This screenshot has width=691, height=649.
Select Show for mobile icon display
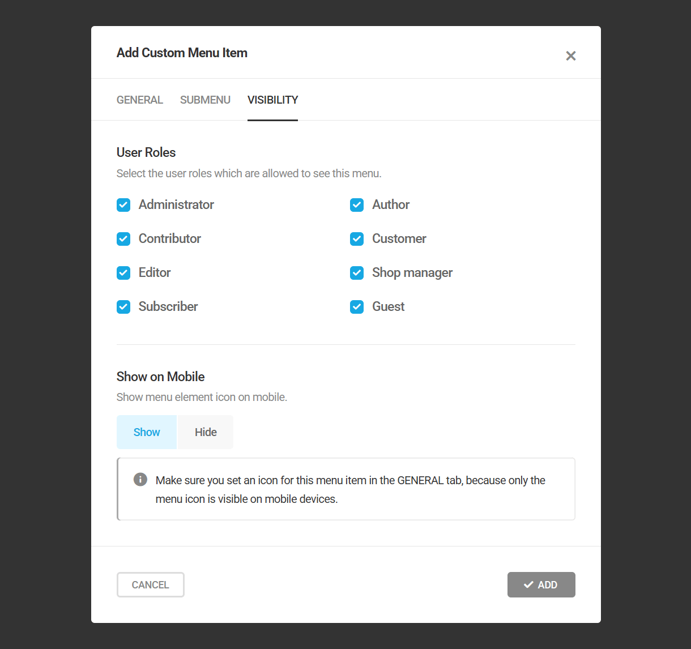point(146,432)
